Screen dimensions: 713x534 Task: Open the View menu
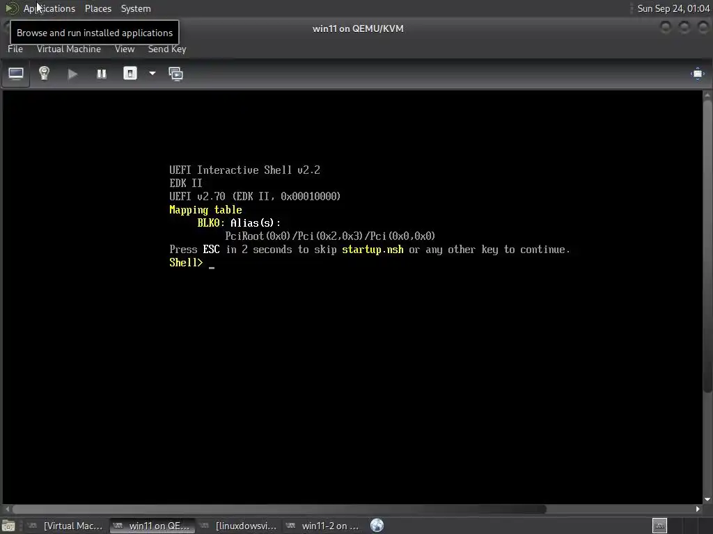125,49
